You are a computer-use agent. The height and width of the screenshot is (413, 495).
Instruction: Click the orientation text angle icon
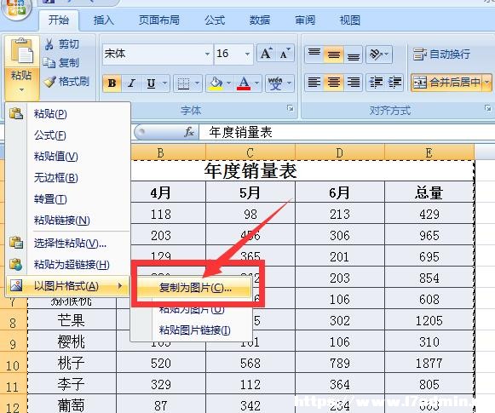376,54
